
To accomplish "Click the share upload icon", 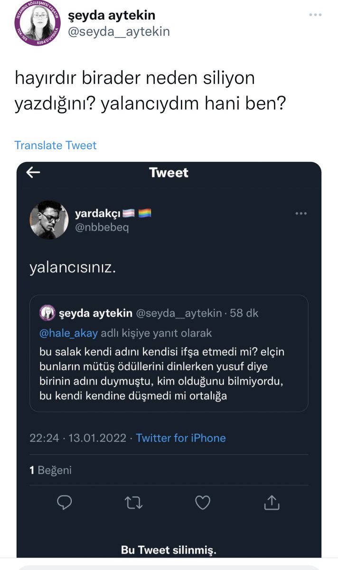I will click(271, 502).
